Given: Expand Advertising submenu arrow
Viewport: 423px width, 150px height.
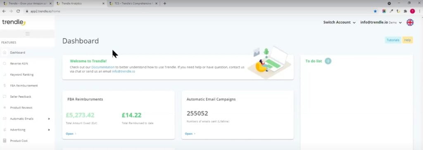Looking at the screenshot, I should click(x=49, y=129).
